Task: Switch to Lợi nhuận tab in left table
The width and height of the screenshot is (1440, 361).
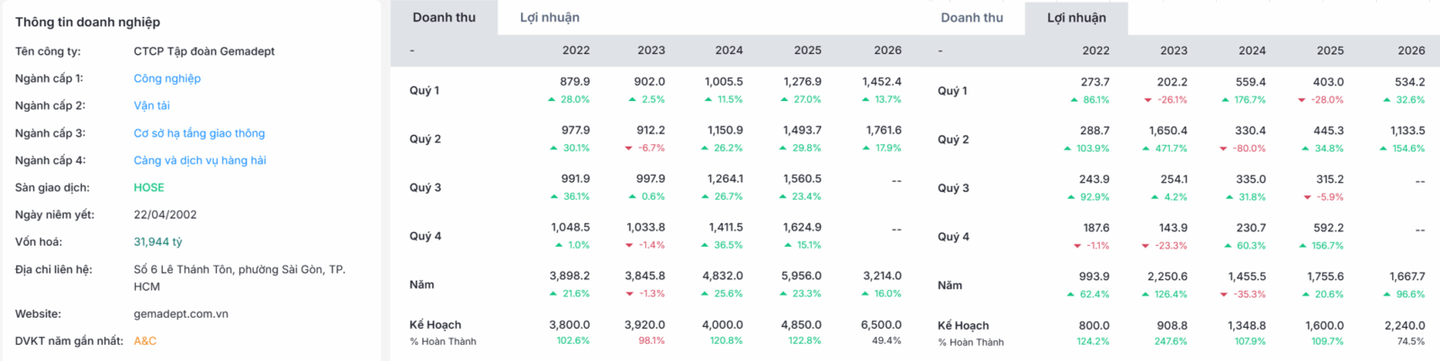Action: (550, 17)
